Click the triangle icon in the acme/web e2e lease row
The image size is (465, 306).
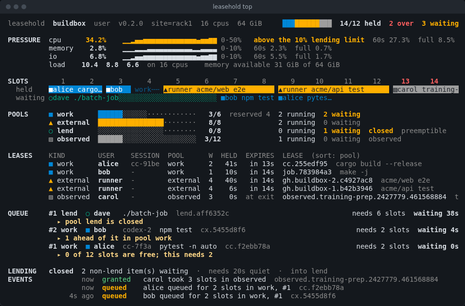coord(51,181)
